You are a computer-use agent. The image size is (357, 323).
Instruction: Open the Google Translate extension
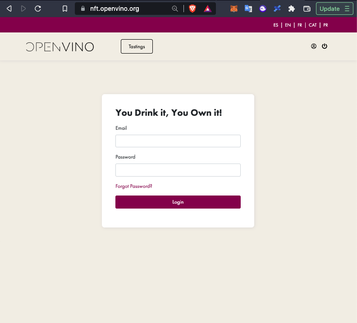pos(248,9)
